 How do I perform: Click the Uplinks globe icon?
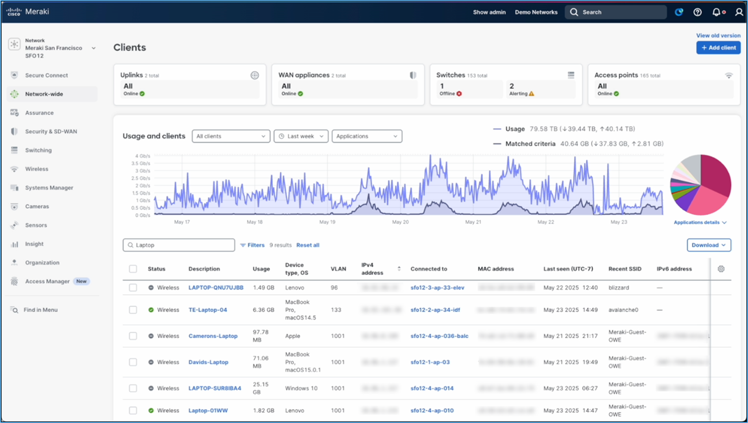pyautogui.click(x=255, y=75)
